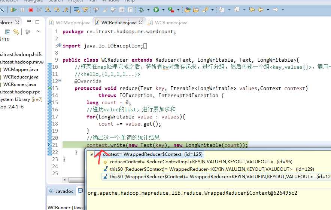The width and height of the screenshot is (331, 210).
Task: Open the Javadoc tab
Action: point(61,191)
